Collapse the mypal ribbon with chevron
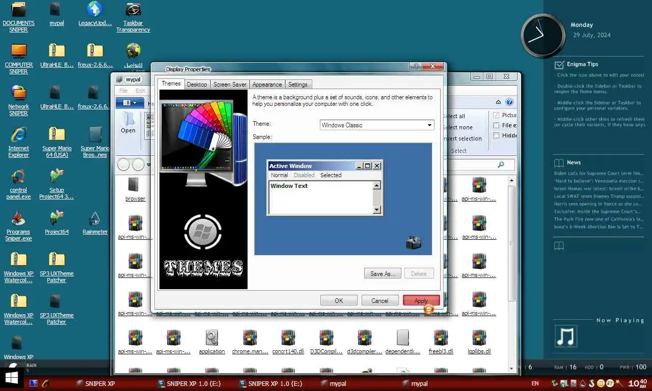 (x=498, y=102)
